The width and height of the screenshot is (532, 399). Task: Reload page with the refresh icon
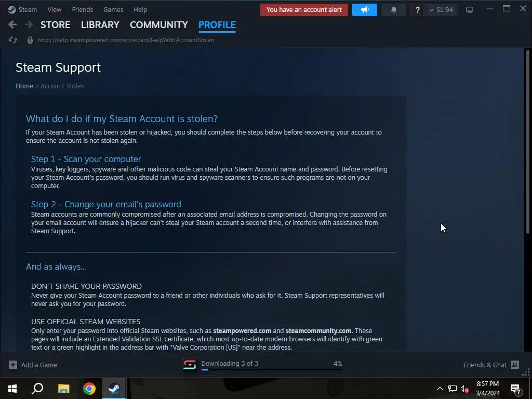(13, 40)
